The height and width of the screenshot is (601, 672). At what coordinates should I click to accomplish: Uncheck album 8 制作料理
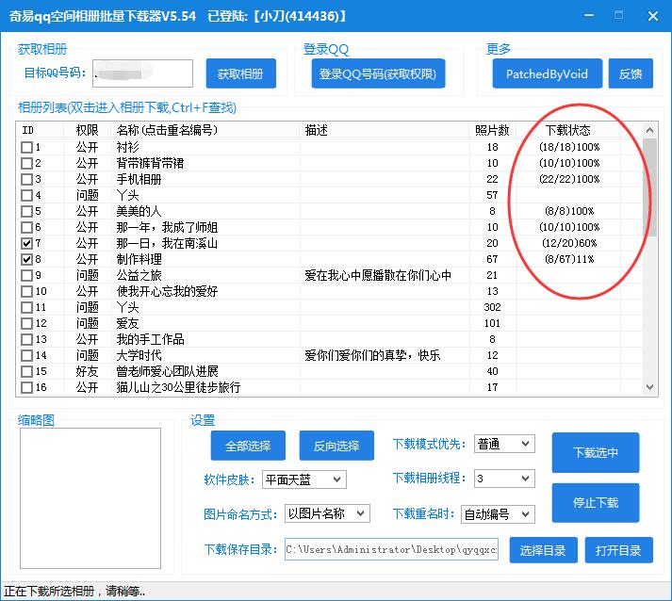27,259
